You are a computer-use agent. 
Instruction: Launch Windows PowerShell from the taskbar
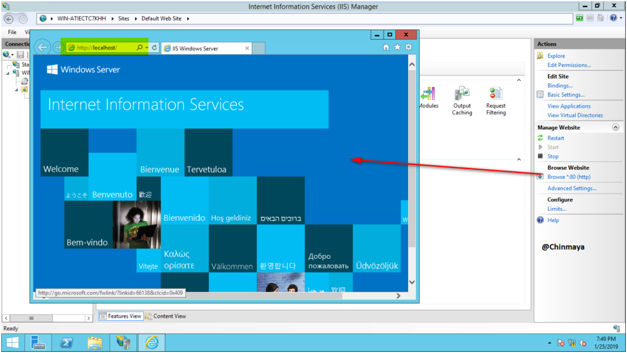tap(66, 343)
